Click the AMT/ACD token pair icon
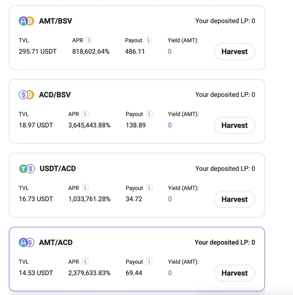Image resolution: width=293 pixels, height=295 pixels. [x=26, y=243]
